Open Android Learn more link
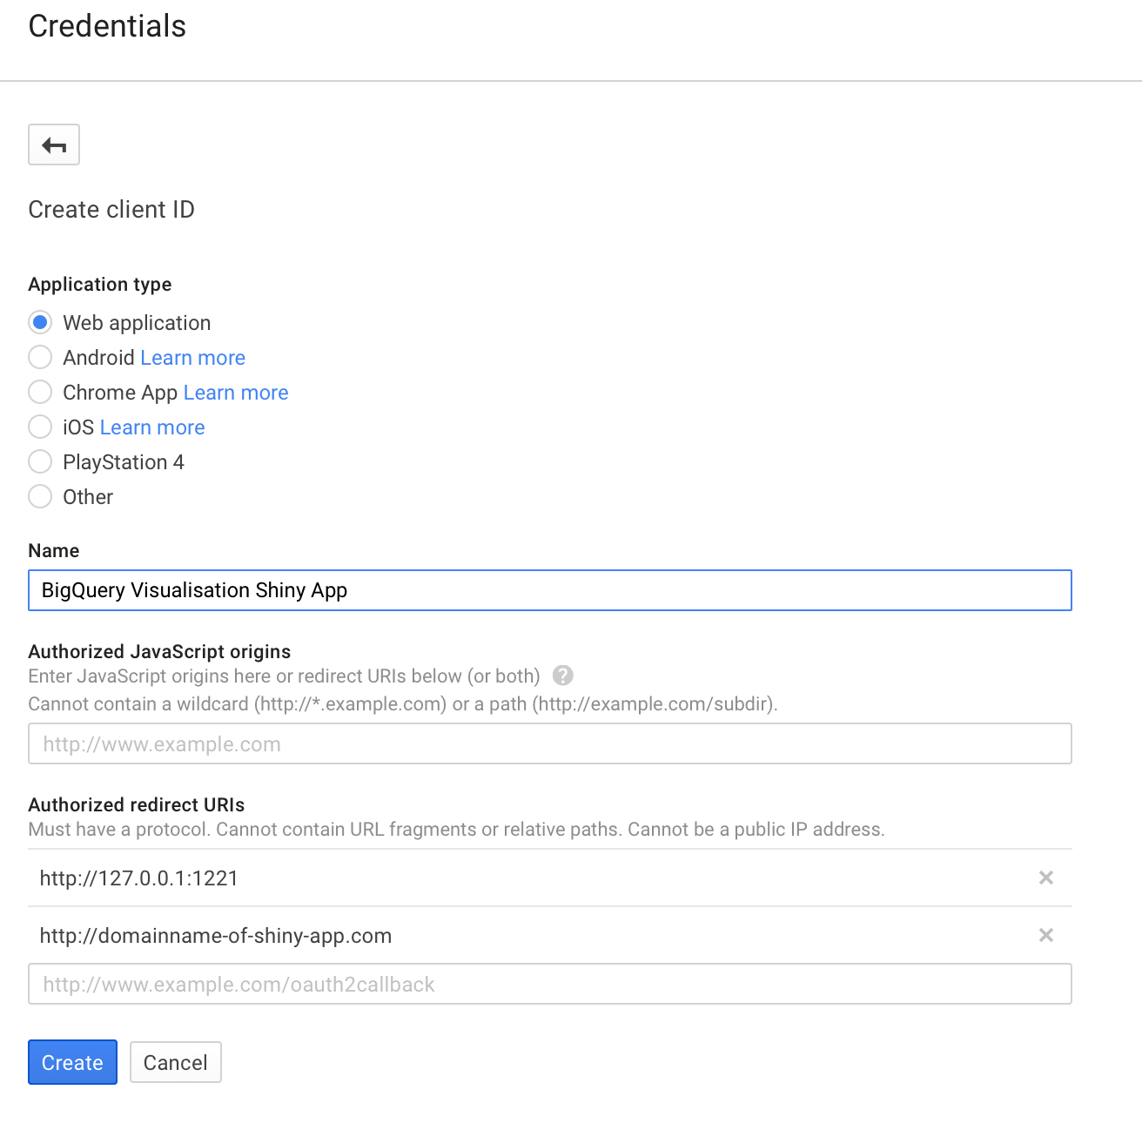Screen dimensions: 1142x1130 coord(192,358)
